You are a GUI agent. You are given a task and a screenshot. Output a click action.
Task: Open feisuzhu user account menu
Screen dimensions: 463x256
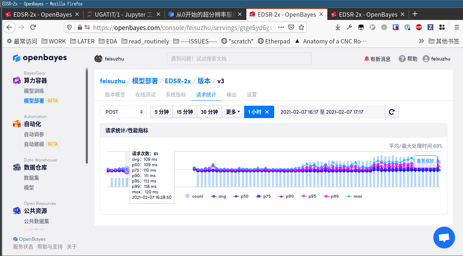pyautogui.click(x=437, y=59)
